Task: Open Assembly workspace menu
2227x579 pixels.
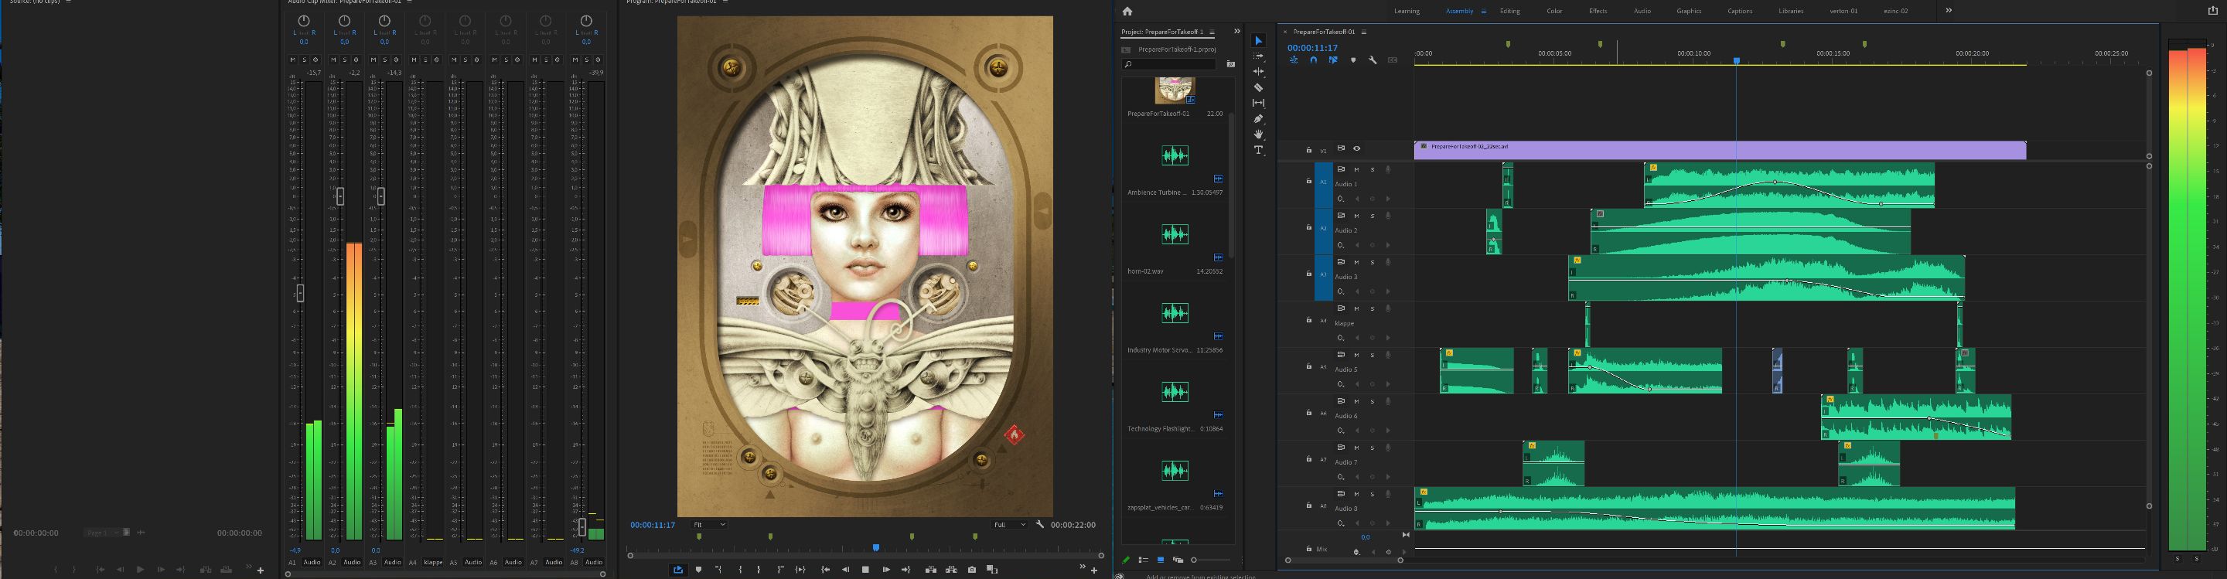Action: 1485,12
